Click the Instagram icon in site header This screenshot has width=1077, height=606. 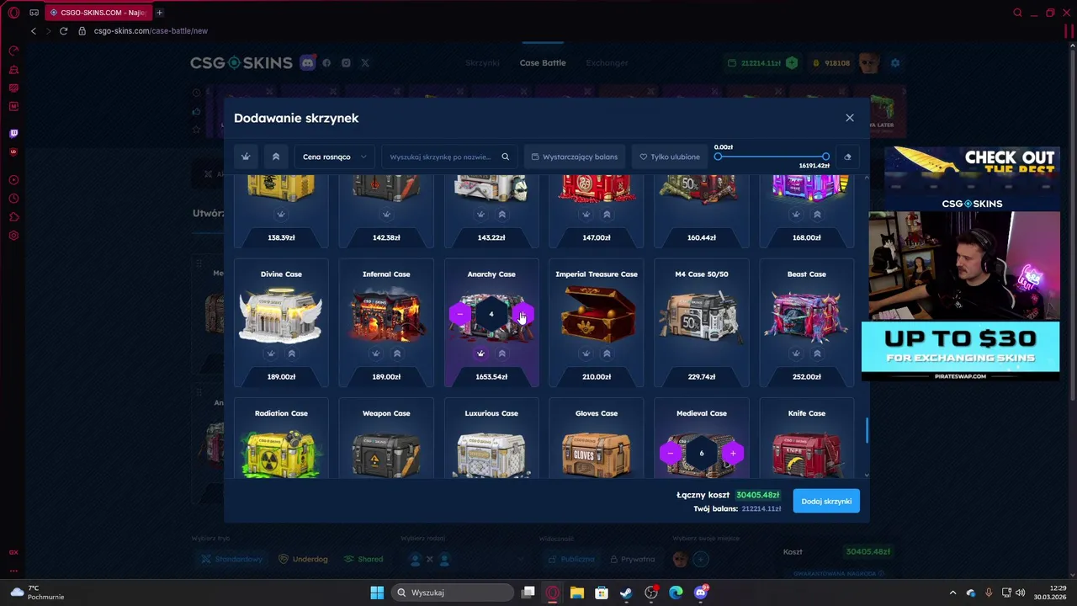[x=346, y=63]
